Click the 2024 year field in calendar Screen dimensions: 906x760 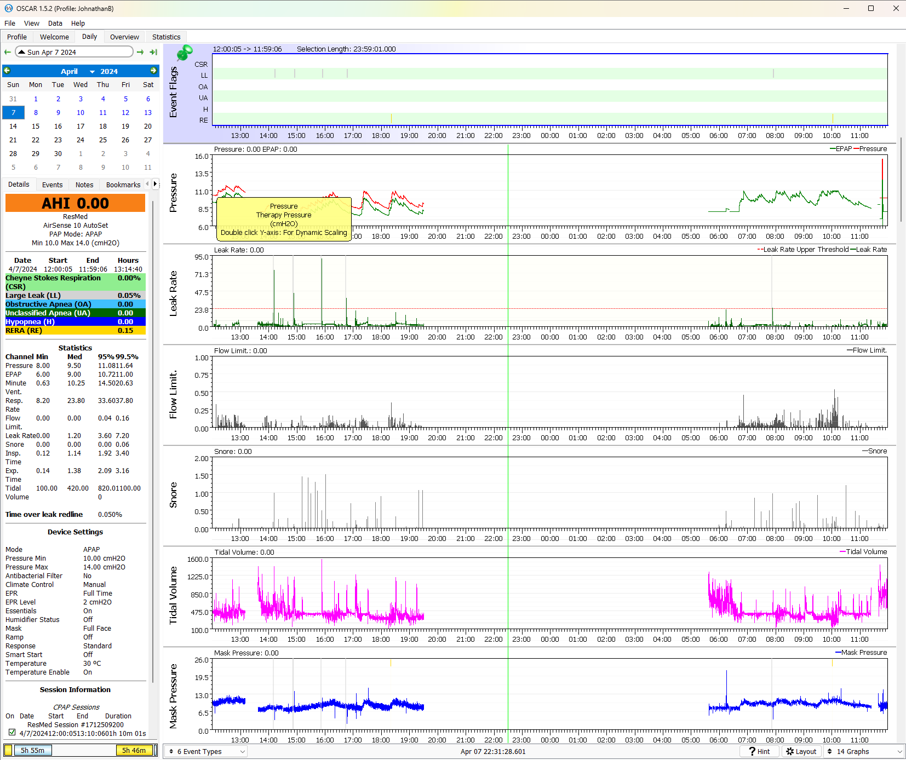(x=109, y=71)
